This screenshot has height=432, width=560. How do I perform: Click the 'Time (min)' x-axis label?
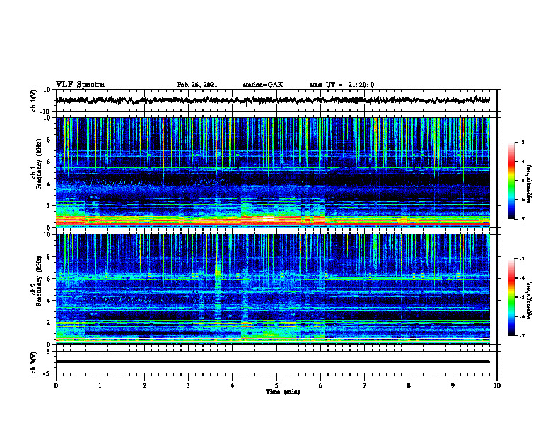pyautogui.click(x=283, y=392)
